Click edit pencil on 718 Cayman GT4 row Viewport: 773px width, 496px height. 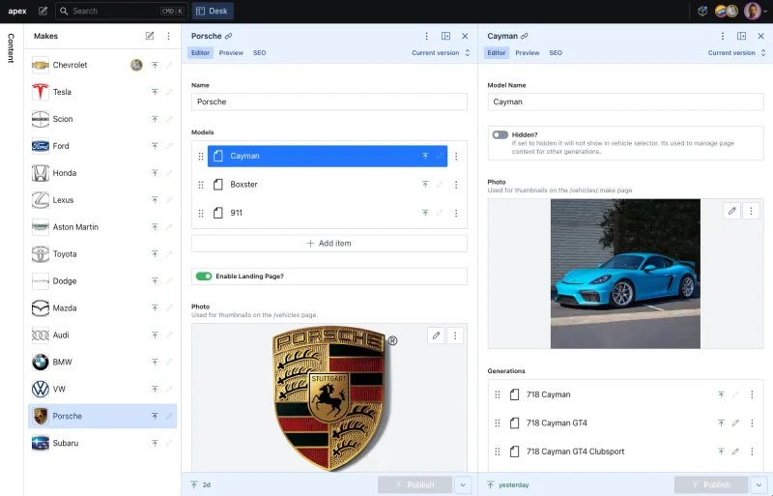pyautogui.click(x=735, y=423)
